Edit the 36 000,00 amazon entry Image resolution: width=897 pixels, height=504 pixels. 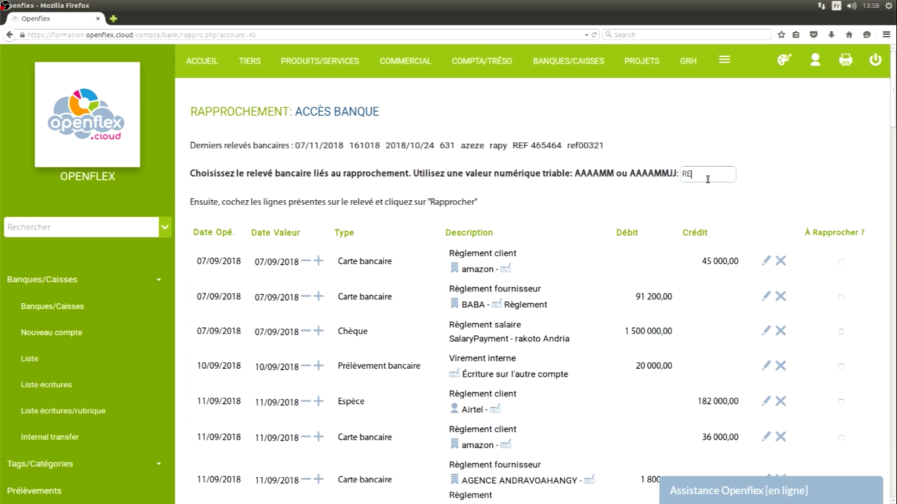click(766, 436)
